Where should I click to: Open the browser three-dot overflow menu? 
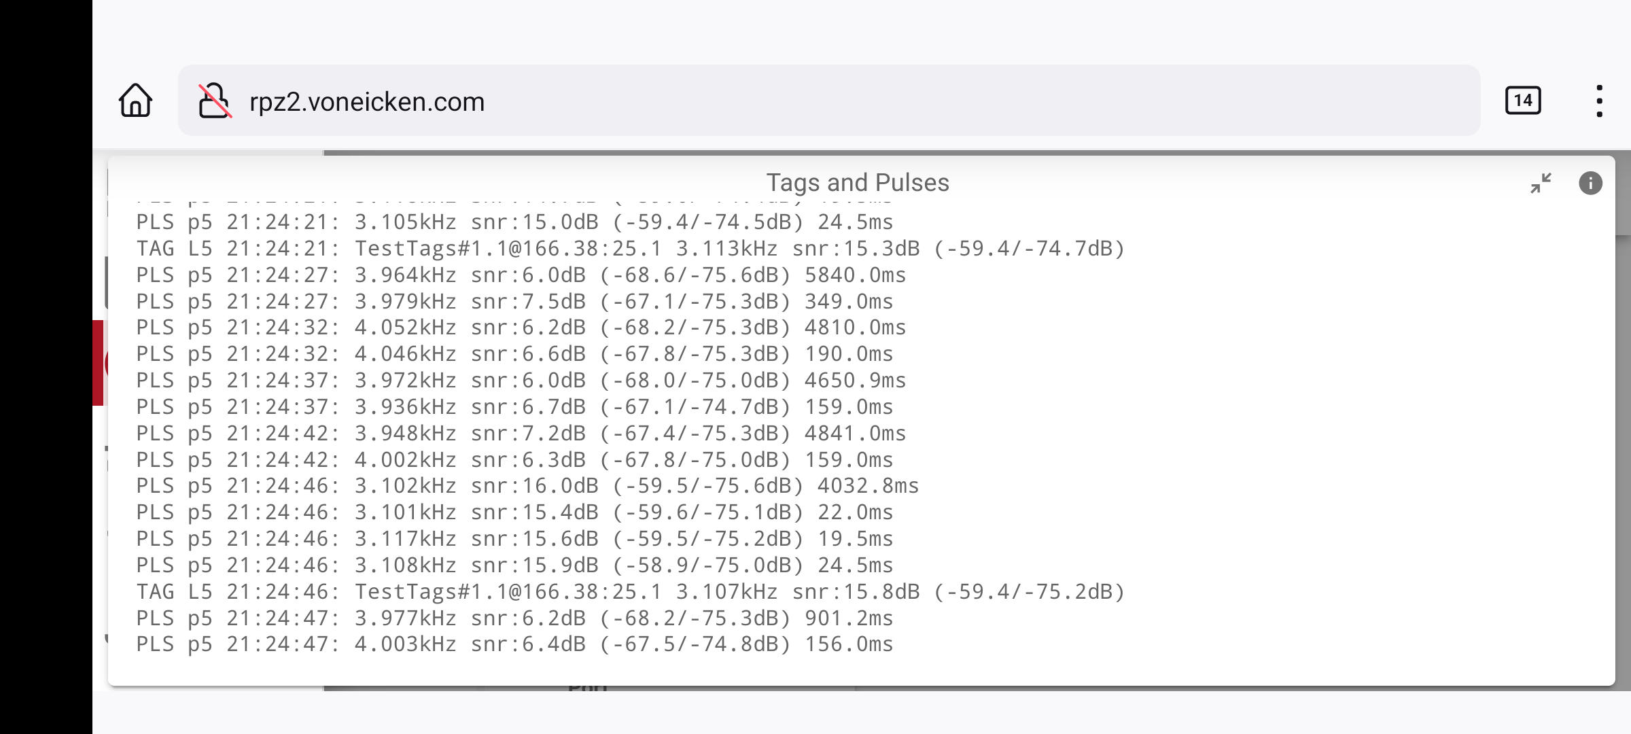[x=1599, y=101]
